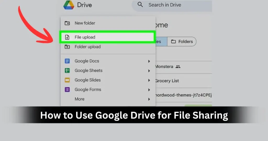Expand the Google Docs submenu arrow

[149, 61]
